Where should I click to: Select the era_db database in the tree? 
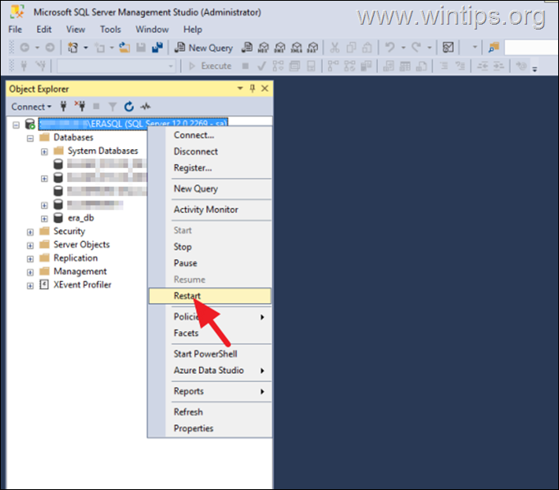80,218
